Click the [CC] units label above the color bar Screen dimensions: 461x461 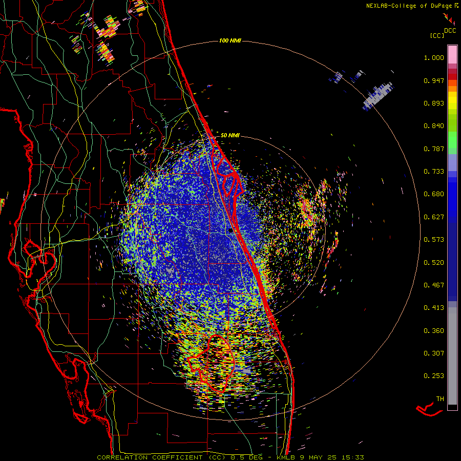pos(437,35)
